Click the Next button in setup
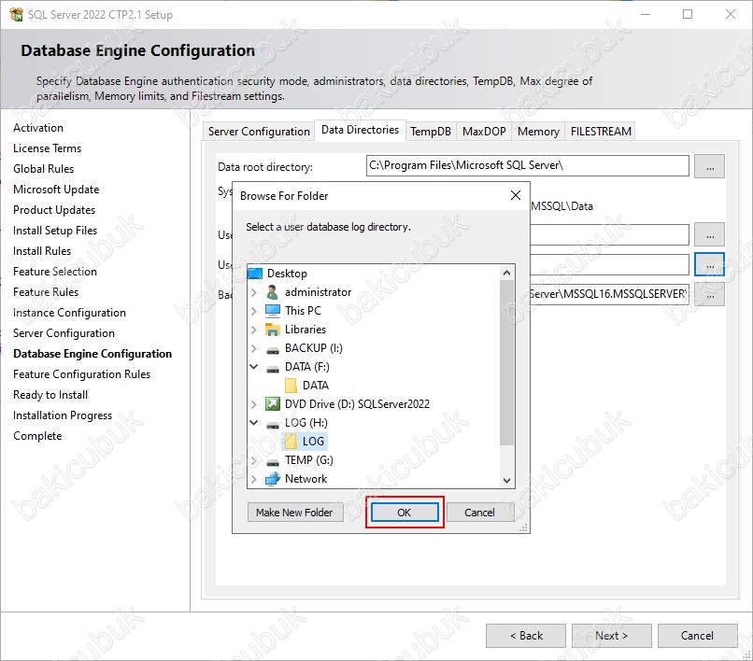753x661 pixels. click(611, 636)
